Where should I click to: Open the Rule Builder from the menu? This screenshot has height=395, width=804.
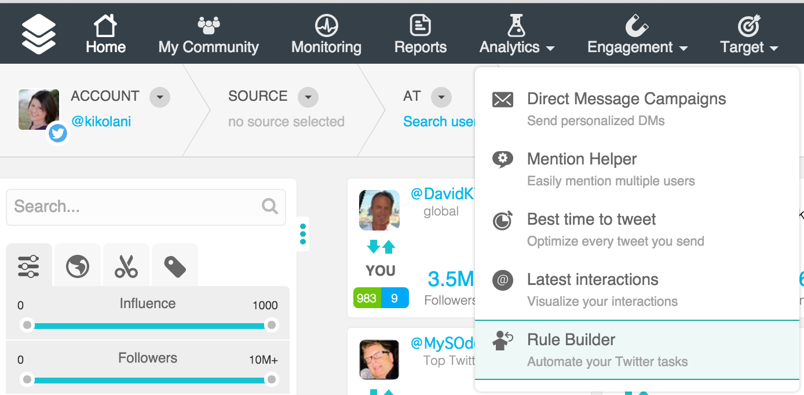coord(571,340)
